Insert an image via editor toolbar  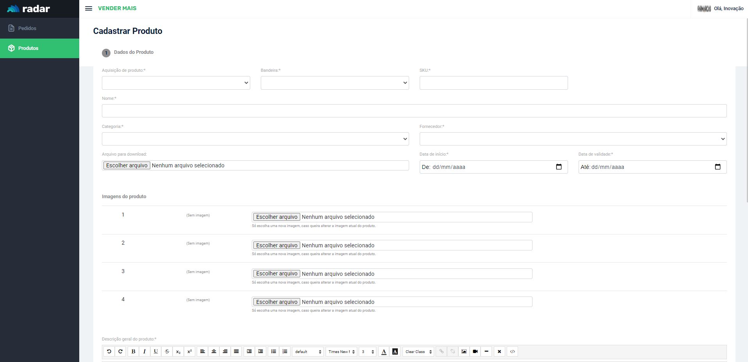464,351
